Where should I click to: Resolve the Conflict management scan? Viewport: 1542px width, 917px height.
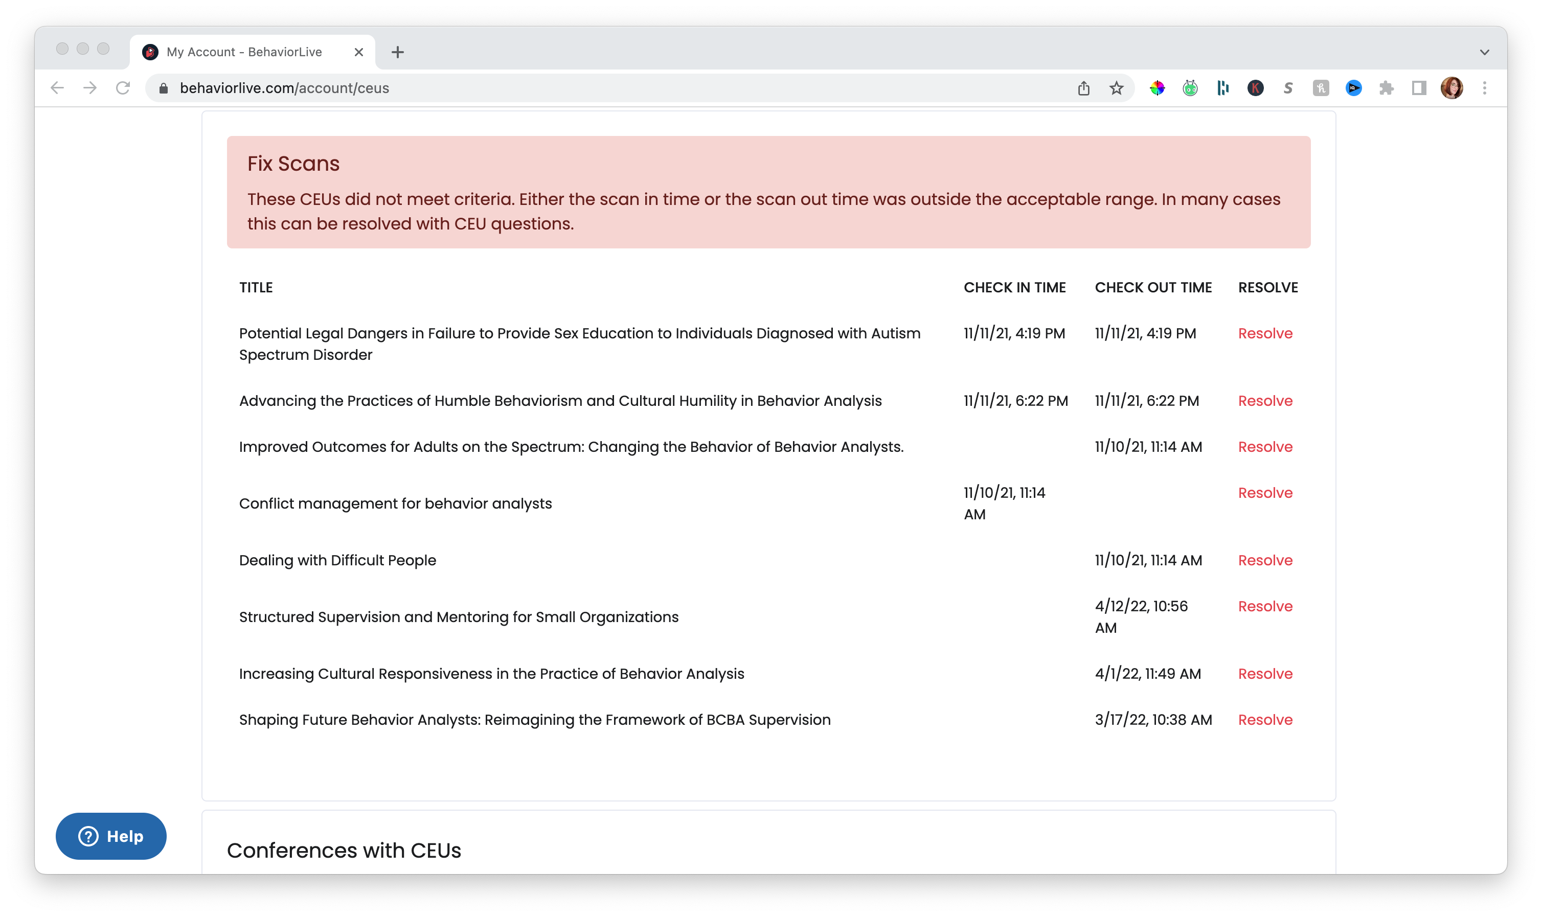click(x=1265, y=492)
